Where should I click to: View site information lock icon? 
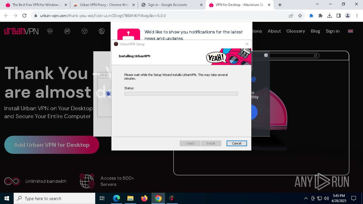click(36, 16)
